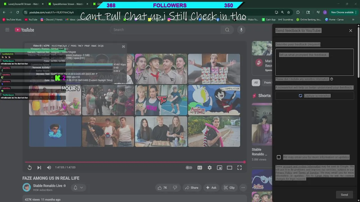Open the notification bell dropdown

[78, 188]
